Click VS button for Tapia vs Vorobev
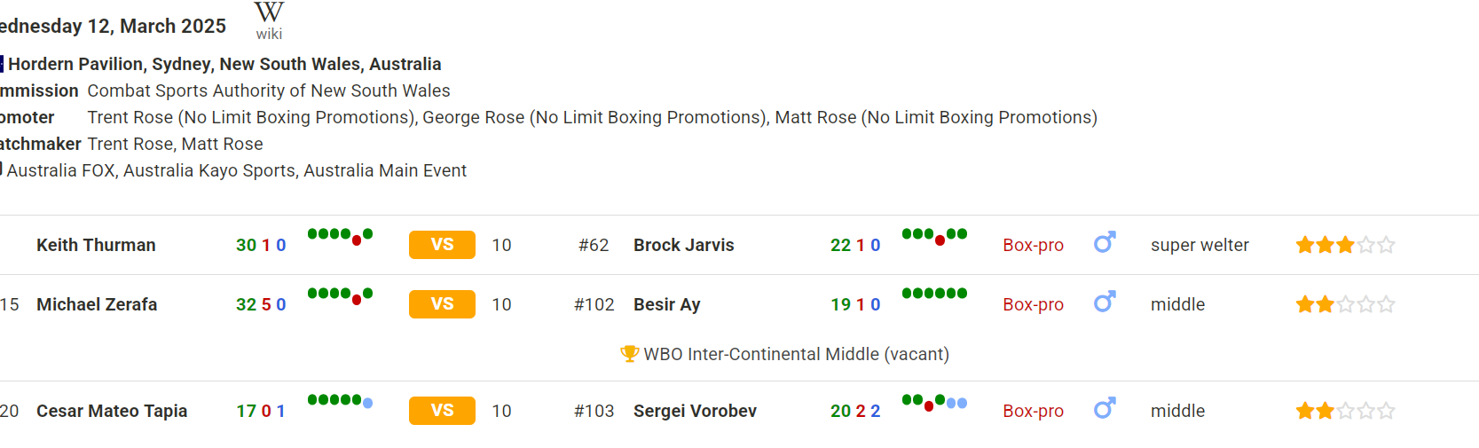This screenshot has height=448, width=1479. point(442,411)
